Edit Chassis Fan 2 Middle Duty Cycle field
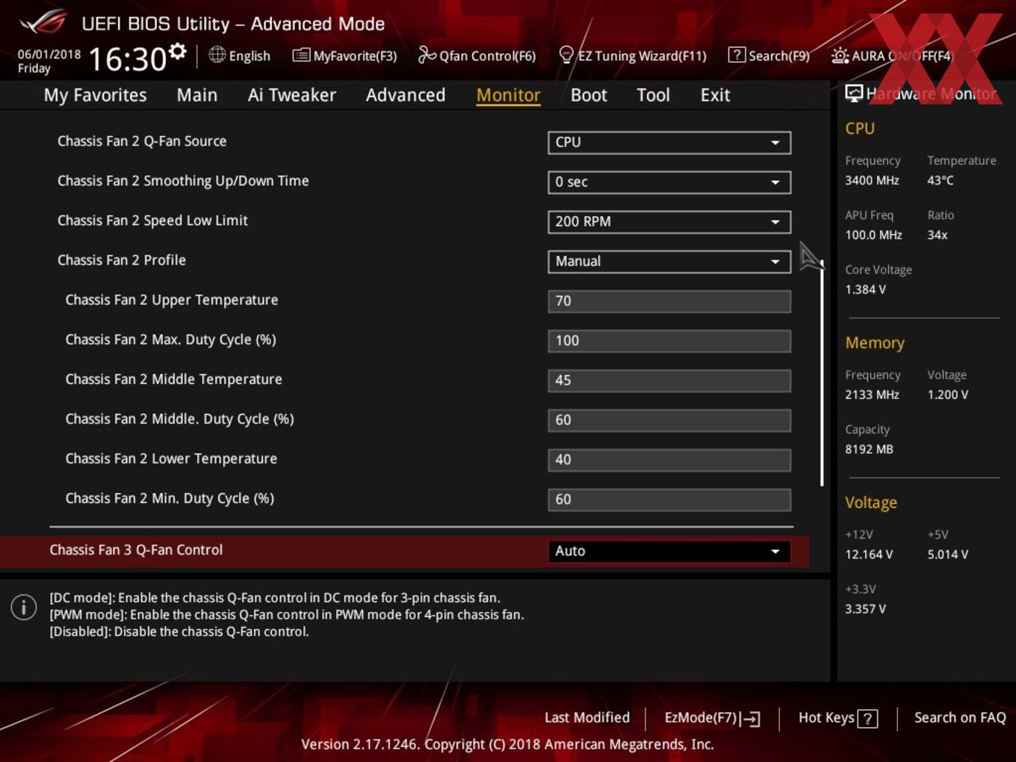This screenshot has height=762, width=1016. click(x=669, y=420)
